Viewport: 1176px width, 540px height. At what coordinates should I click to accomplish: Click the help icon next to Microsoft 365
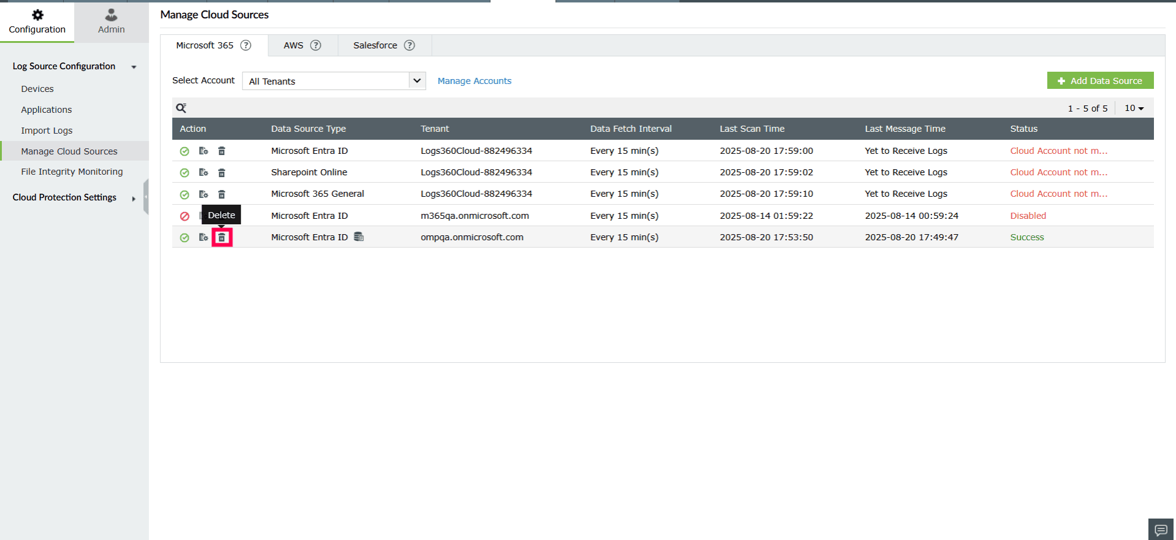[x=246, y=45]
